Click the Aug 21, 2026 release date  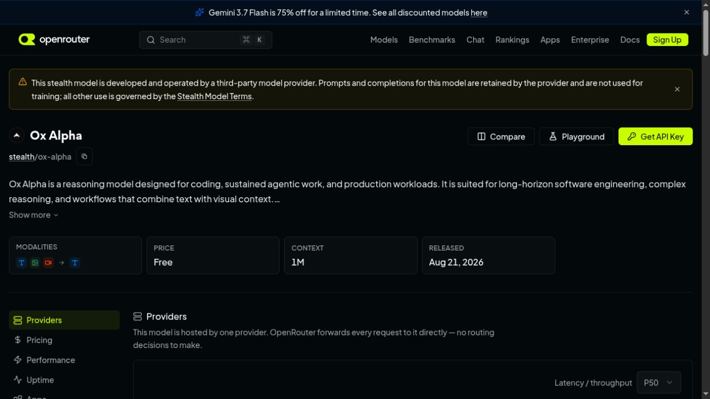tap(456, 262)
